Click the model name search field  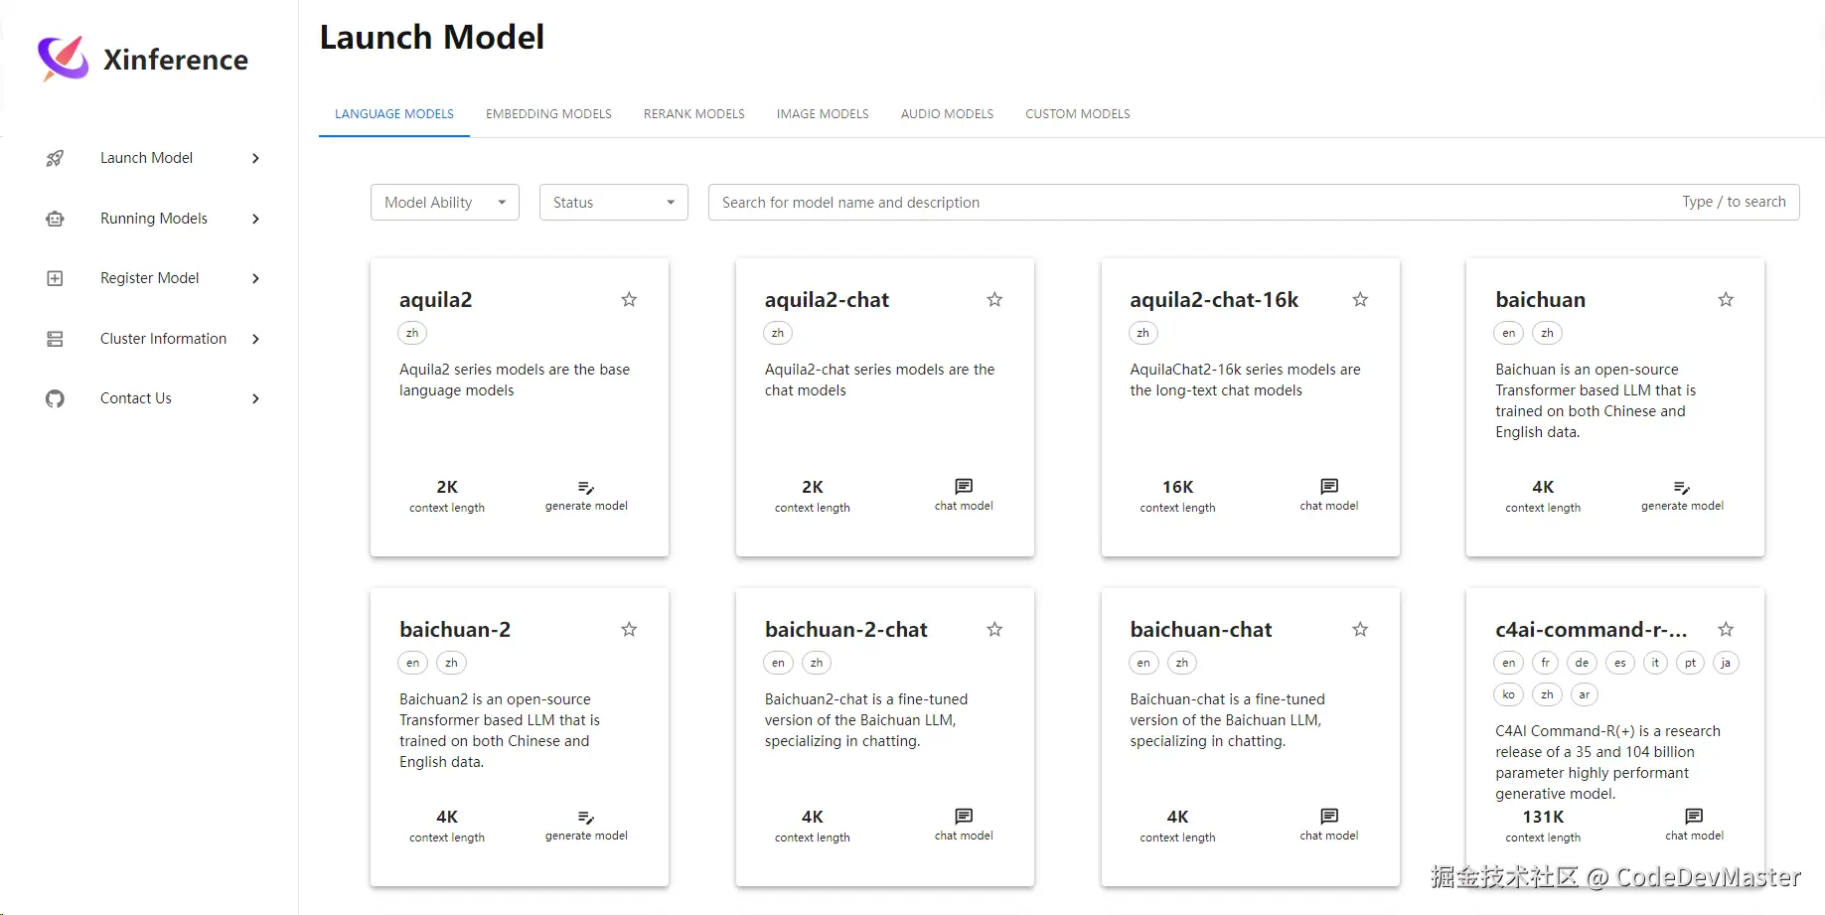coord(1192,203)
